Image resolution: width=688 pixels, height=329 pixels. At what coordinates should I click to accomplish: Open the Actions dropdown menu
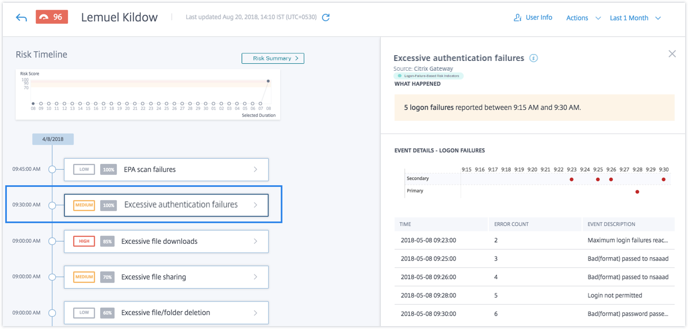(583, 18)
